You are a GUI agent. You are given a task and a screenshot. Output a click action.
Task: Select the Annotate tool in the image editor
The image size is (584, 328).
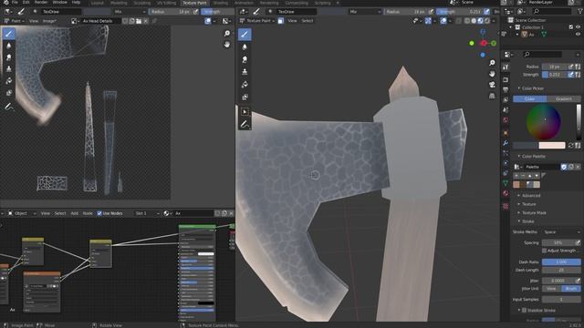(9, 108)
